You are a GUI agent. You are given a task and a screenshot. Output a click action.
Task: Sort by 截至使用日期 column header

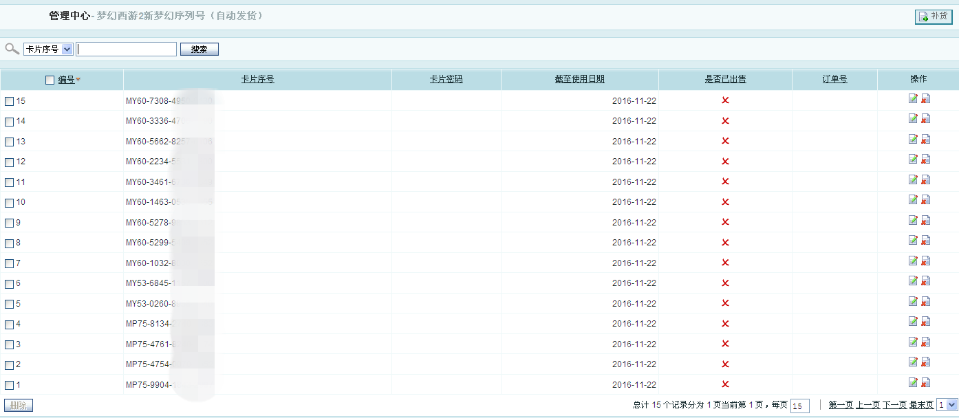coord(580,79)
